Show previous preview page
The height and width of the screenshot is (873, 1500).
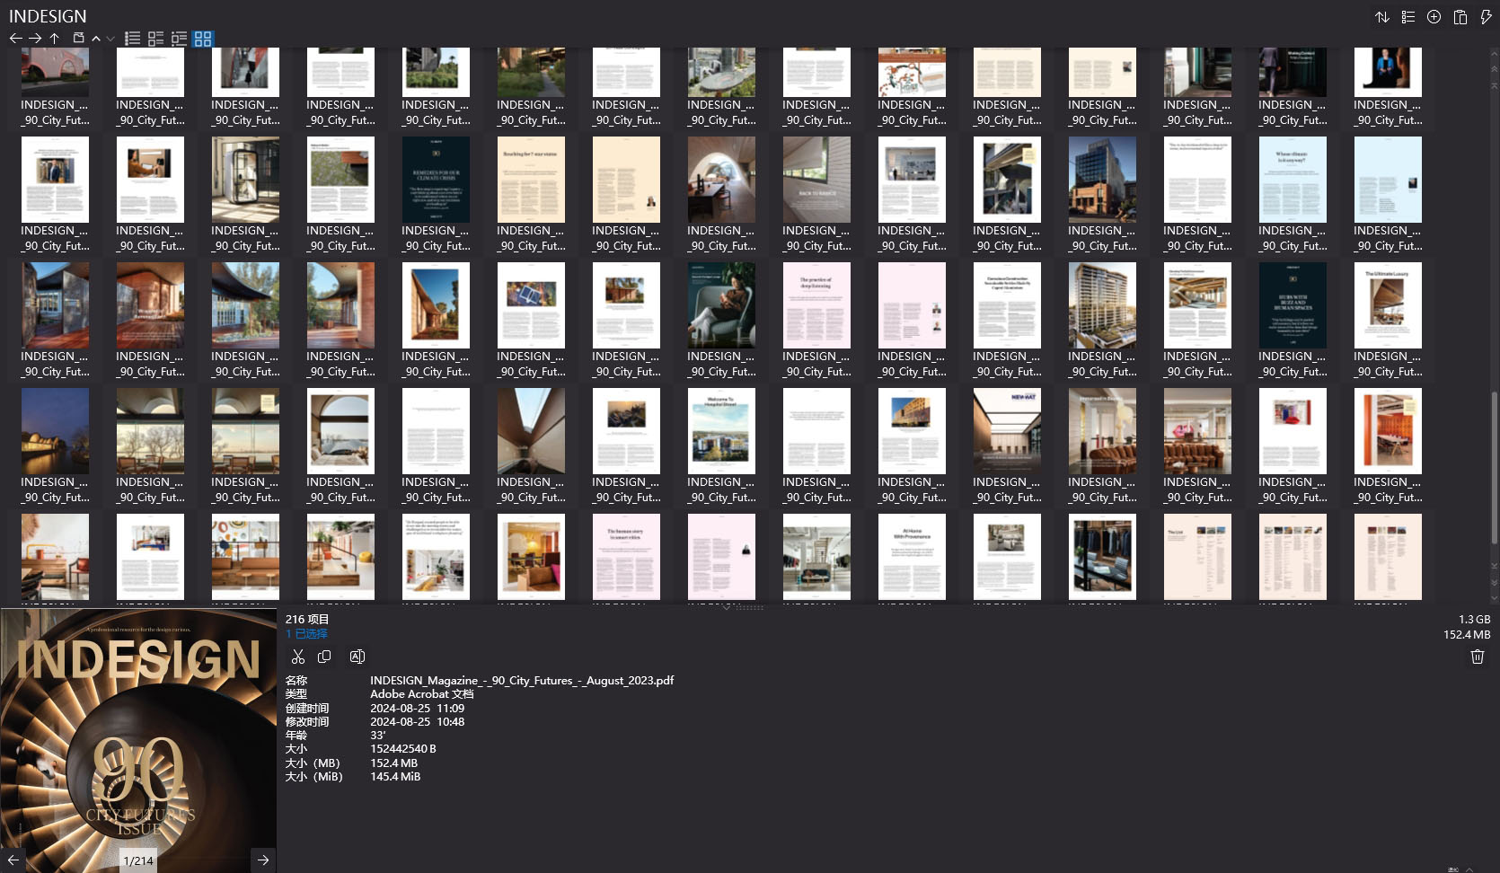(13, 860)
